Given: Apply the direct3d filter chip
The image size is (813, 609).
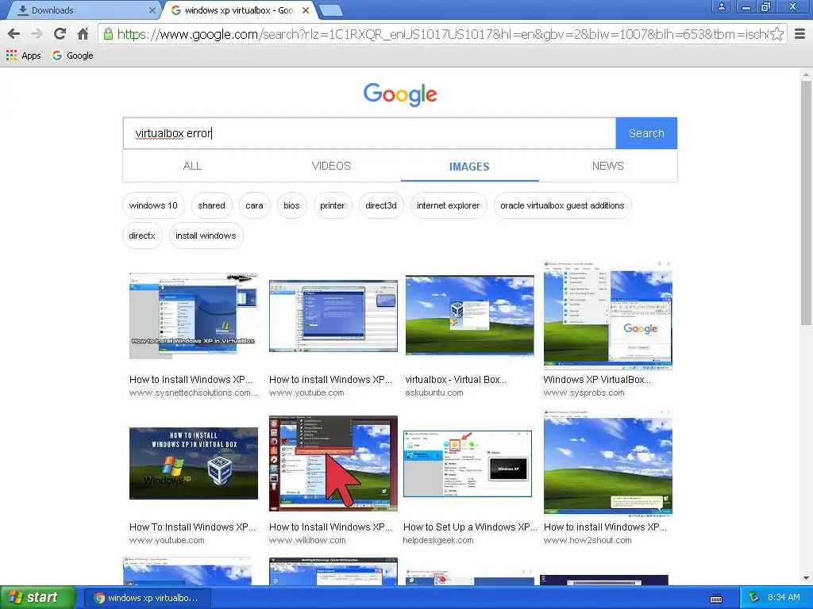Looking at the screenshot, I should pos(381,205).
